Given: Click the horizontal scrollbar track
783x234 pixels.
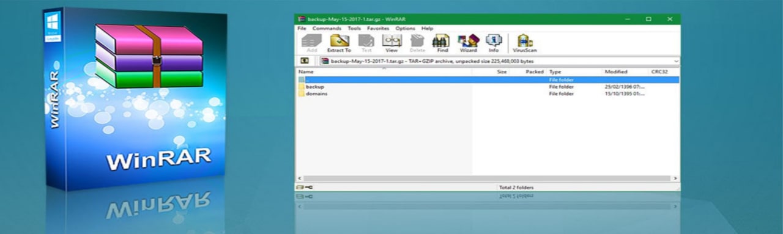Looking at the screenshot, I should (x=488, y=178).
